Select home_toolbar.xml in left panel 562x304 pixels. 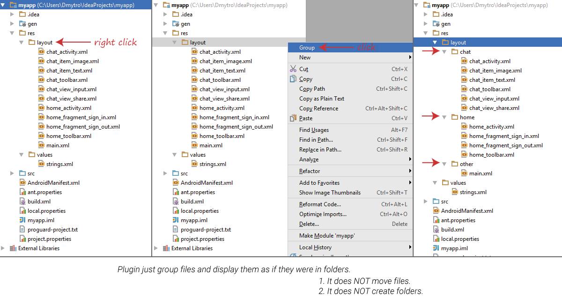(69, 136)
